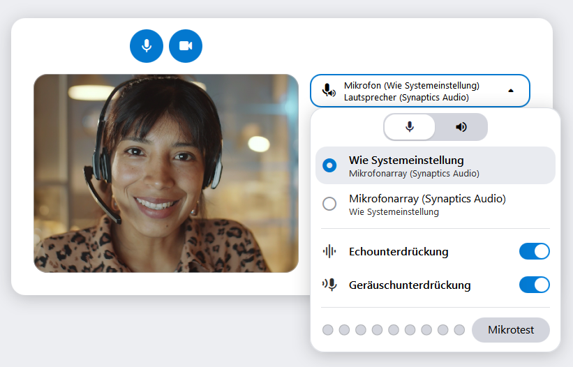Click the caret arrow in the device selector
Screen dimensions: 573x367
[x=511, y=91]
